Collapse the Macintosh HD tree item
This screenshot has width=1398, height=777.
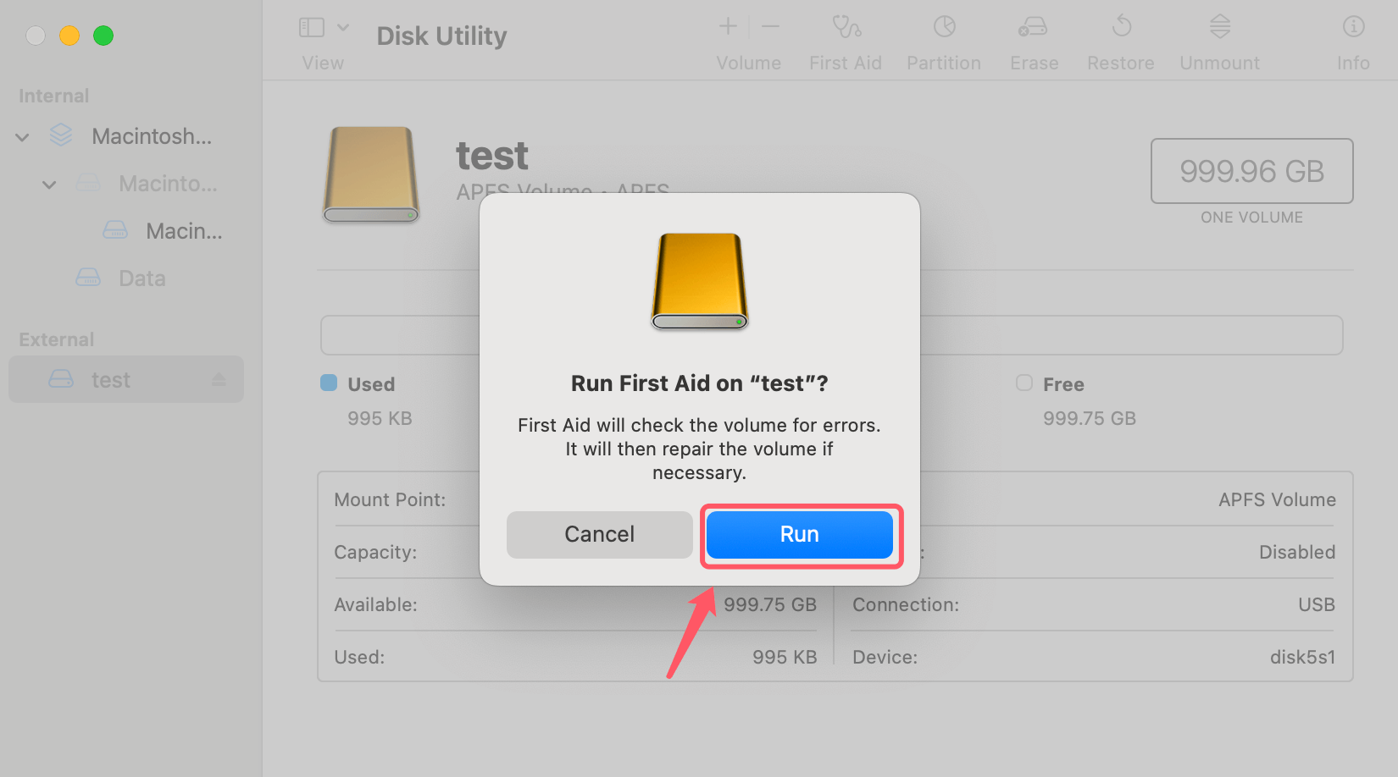(x=21, y=136)
